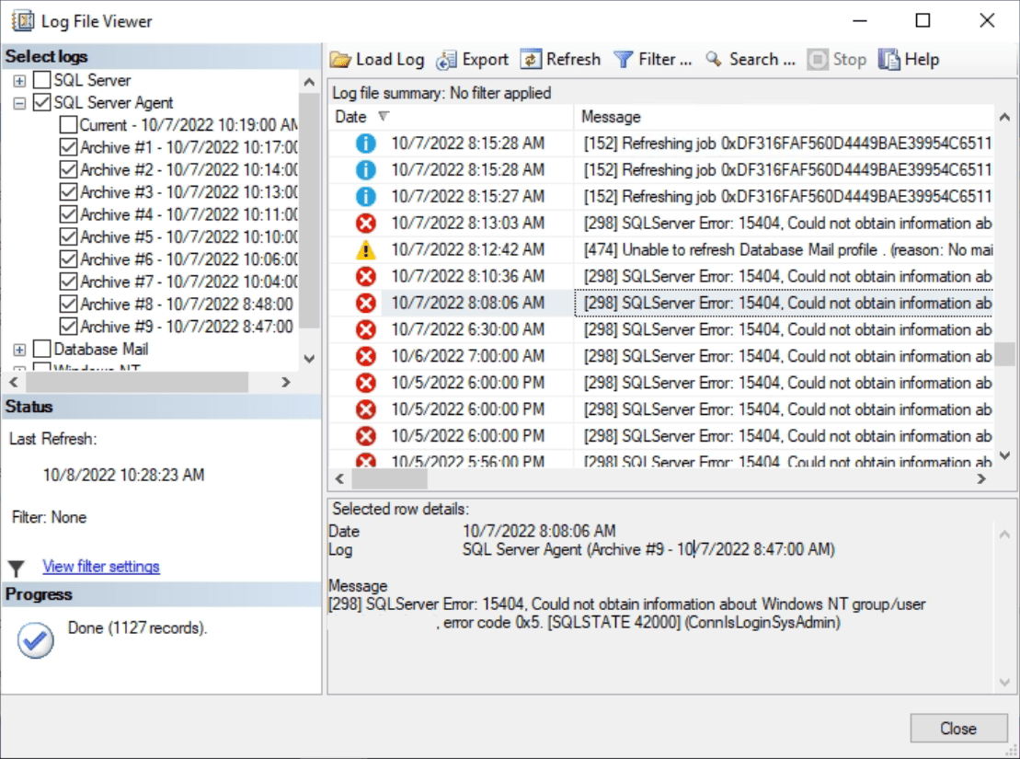Start a log Search
Viewport: 1020px width, 759px height.
pos(751,59)
